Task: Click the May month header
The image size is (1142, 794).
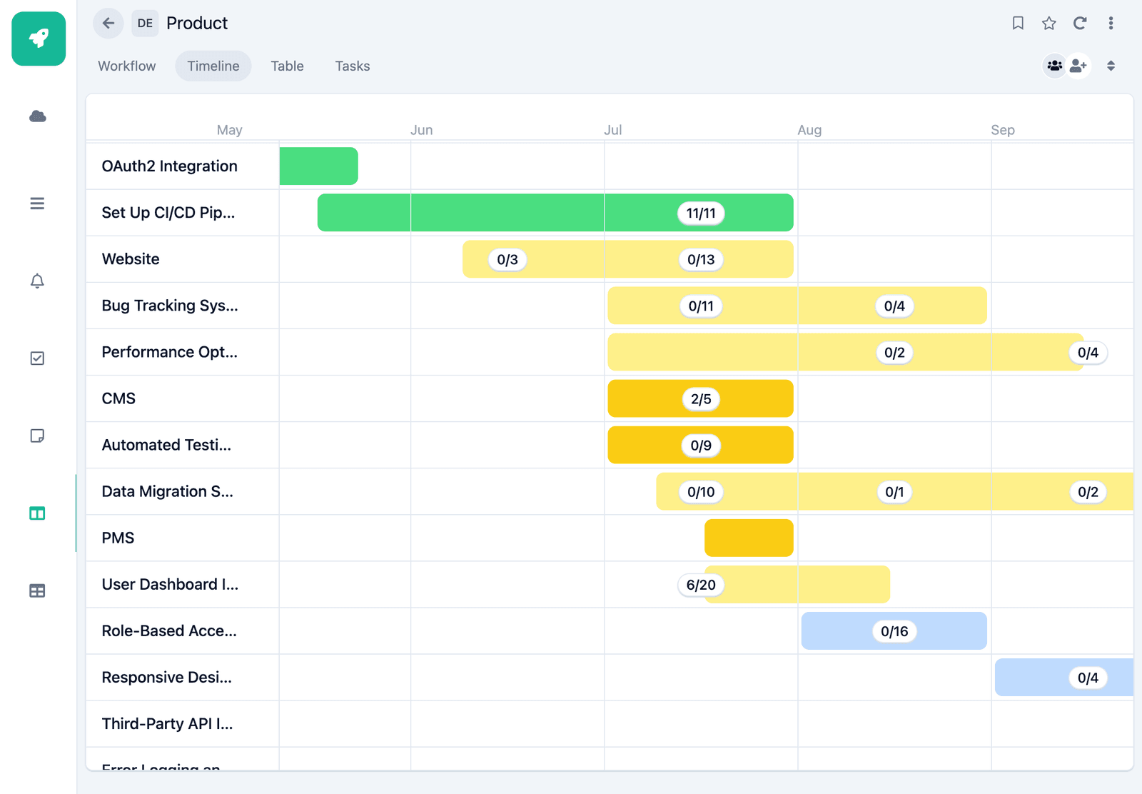Action: point(229,130)
